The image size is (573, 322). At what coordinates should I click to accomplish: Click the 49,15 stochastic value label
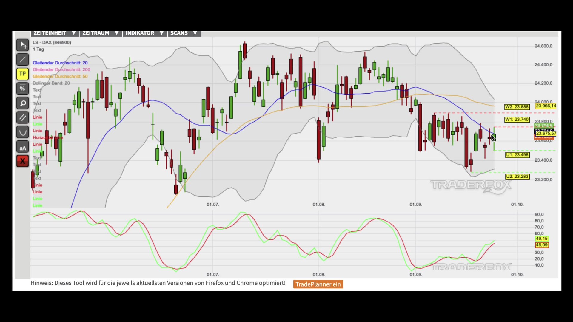click(542, 239)
